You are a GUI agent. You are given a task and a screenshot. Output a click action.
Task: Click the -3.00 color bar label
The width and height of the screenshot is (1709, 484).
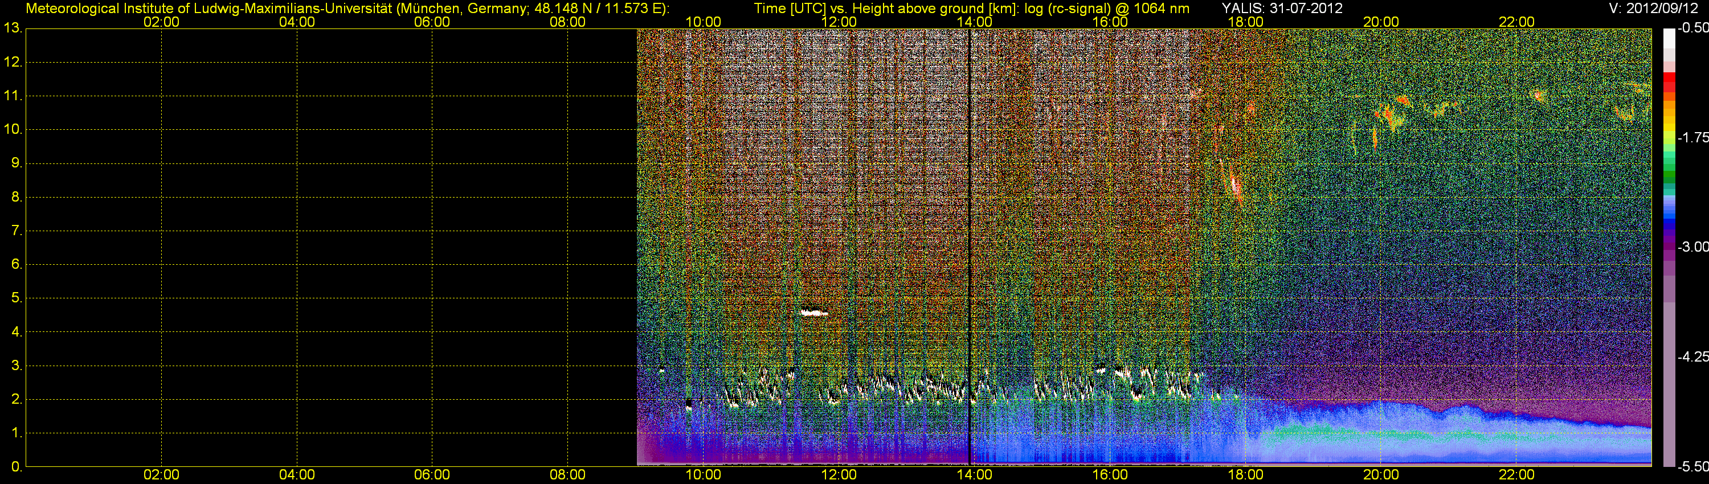[x=1693, y=247]
